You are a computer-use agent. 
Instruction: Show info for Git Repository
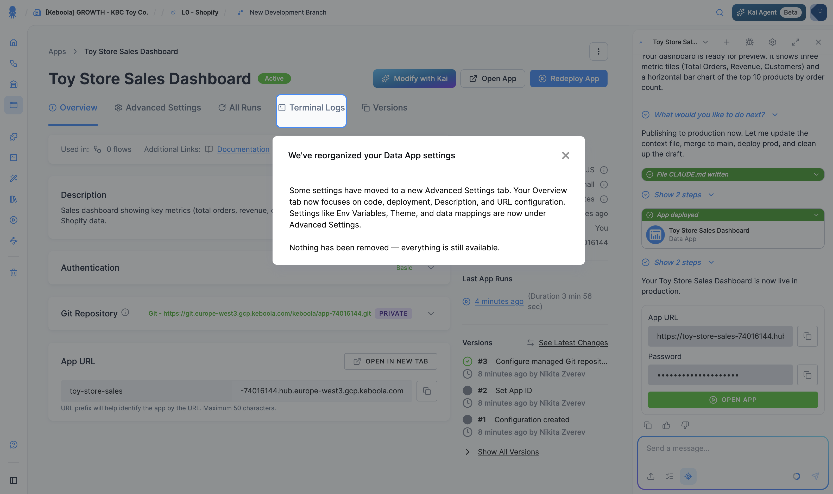(125, 312)
